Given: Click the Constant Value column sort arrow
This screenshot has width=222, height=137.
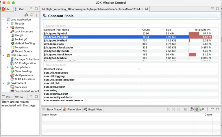Looking at the screenshot, I should (x=139, y=69).
